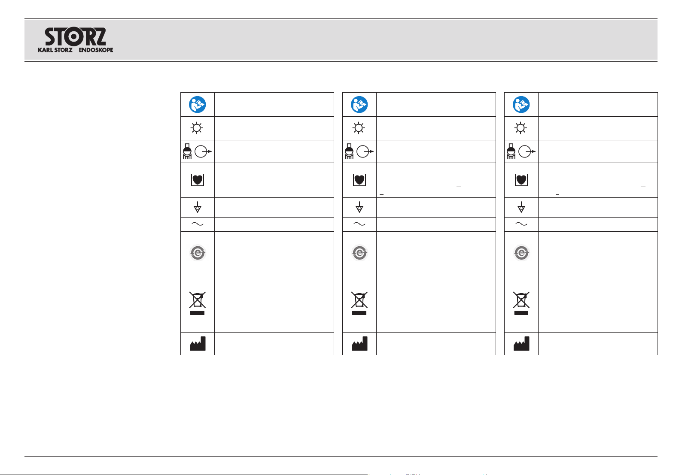This screenshot has width=682, height=475.
Task: Click the blue read-manual icon in the middle table
Action: coord(359,105)
